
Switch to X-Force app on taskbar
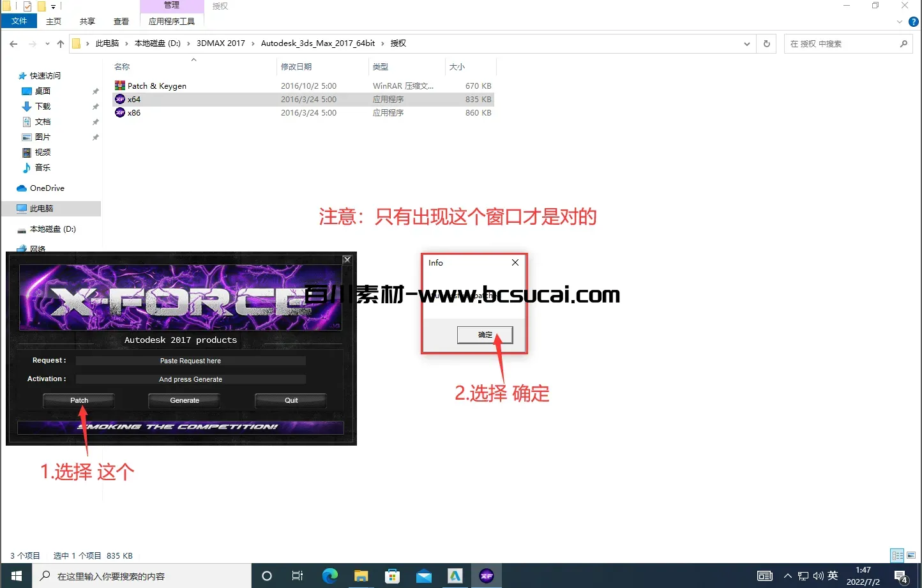tap(487, 576)
